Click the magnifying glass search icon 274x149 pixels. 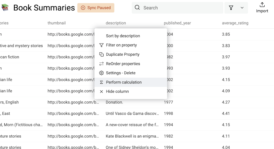click(x=137, y=8)
